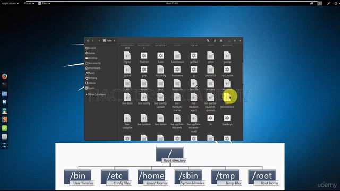The width and height of the screenshot is (340, 191).
Task: Select the ip executable icon
Action: coord(194,70)
